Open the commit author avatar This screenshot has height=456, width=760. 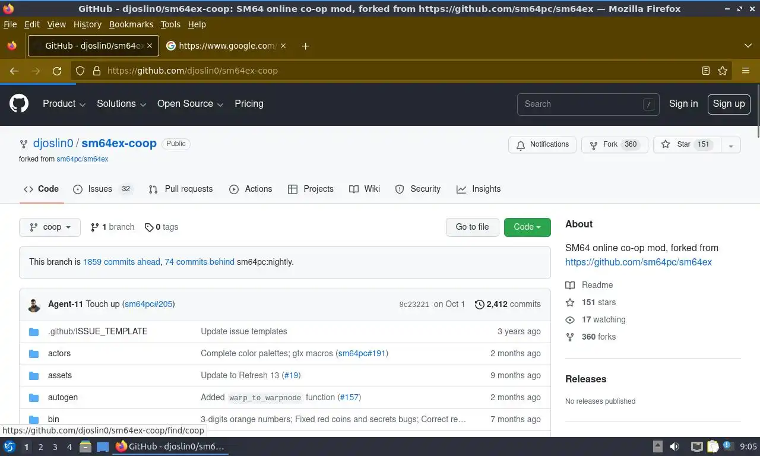tap(34, 305)
